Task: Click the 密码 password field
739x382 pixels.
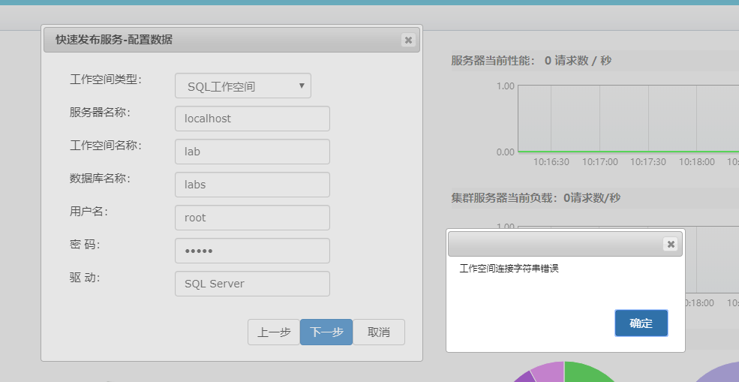Action: [x=252, y=251]
